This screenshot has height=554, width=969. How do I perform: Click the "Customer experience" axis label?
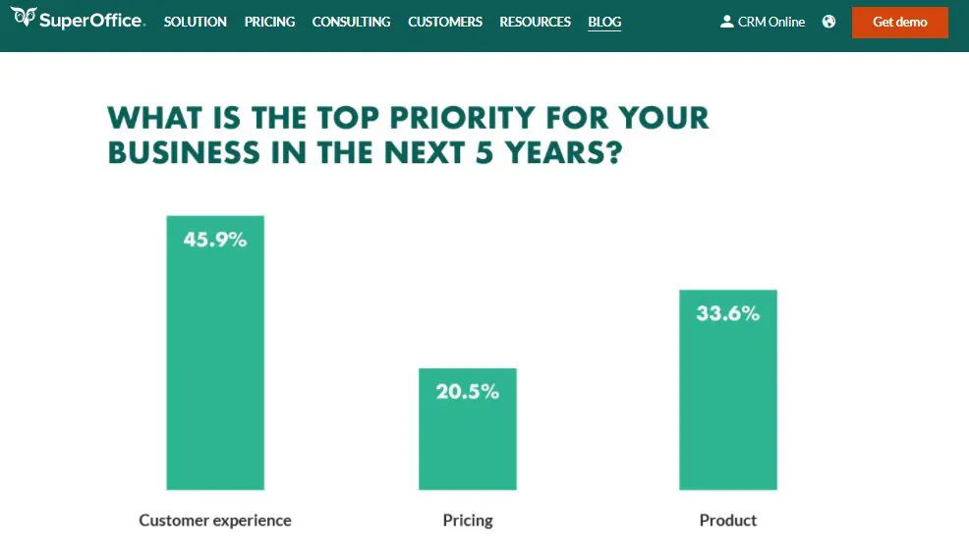pos(215,521)
